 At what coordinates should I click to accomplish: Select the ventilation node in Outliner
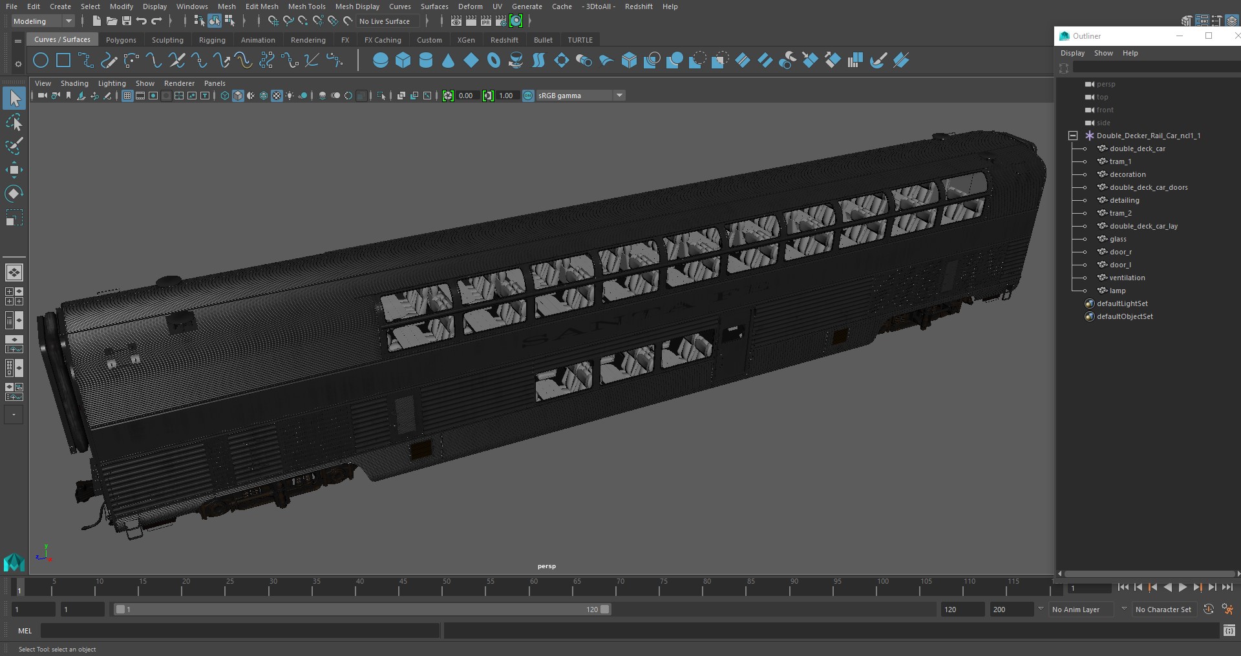1127,278
